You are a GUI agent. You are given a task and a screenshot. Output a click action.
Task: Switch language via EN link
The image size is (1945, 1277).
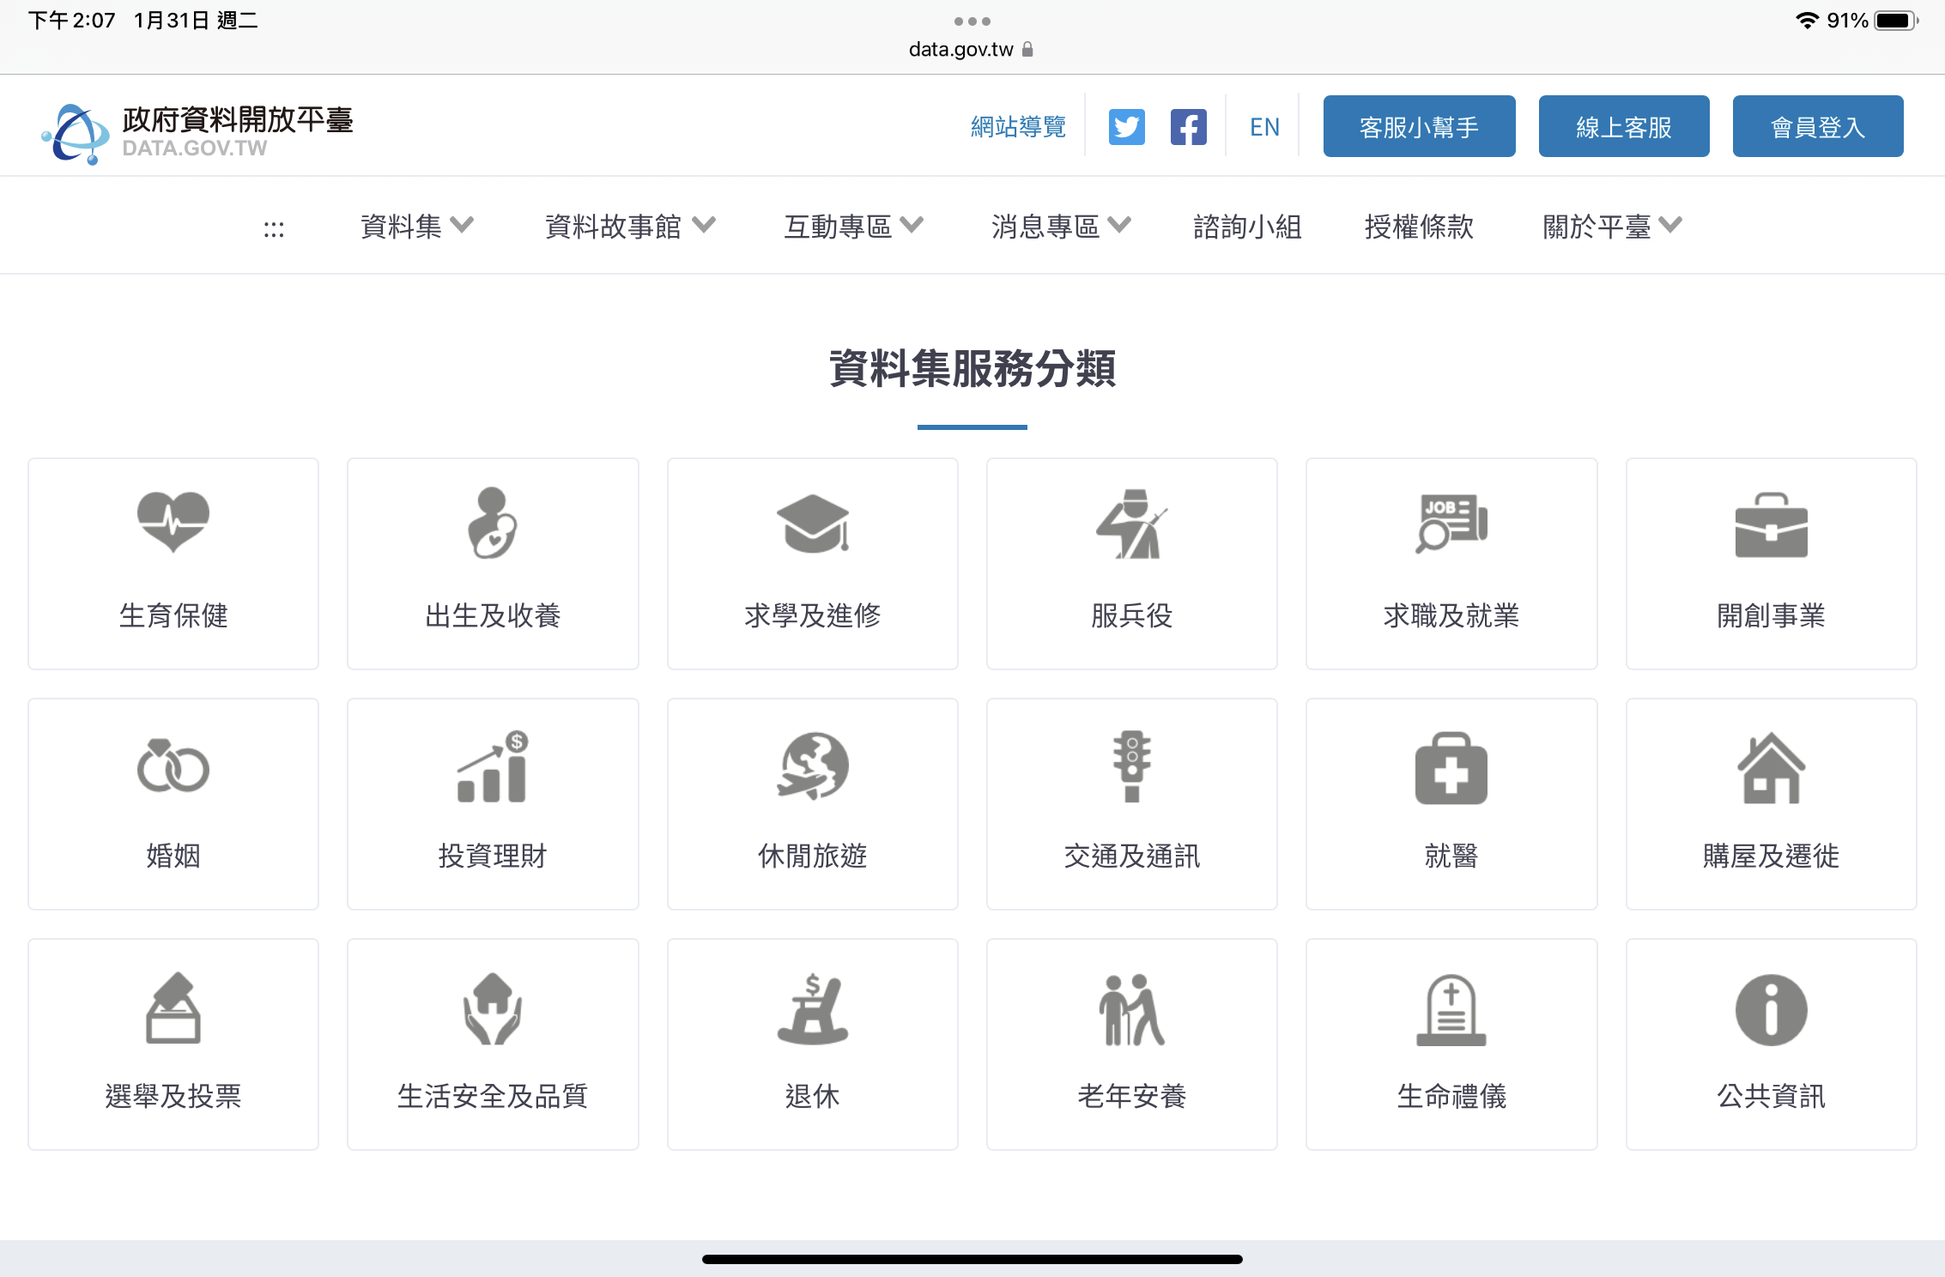click(1264, 127)
